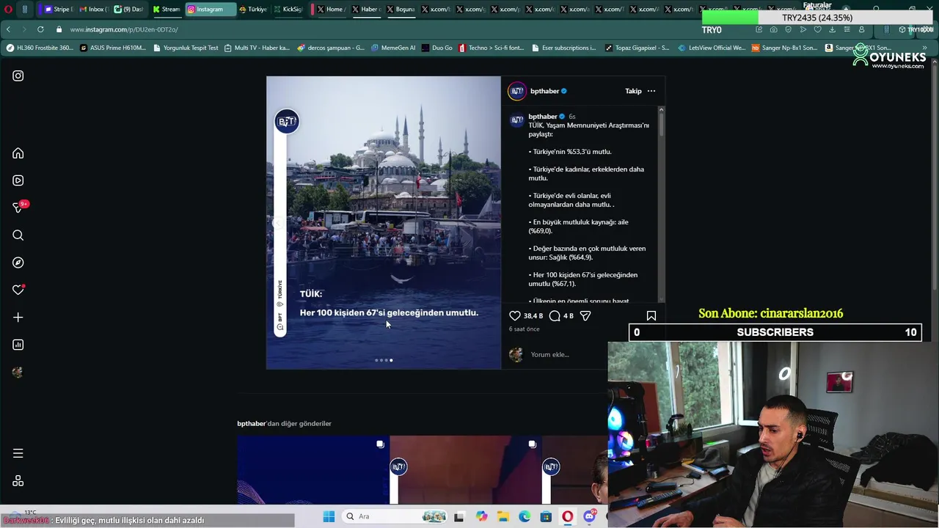Viewport: 939px width, 528px height.
Task: Open the 38,4 B likes count
Action: (x=533, y=316)
